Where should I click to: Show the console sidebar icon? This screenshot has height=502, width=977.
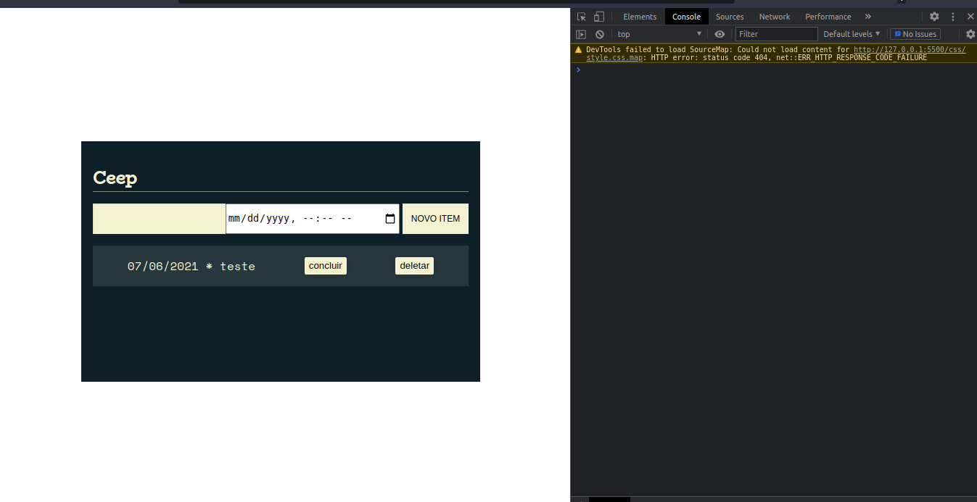pyautogui.click(x=581, y=34)
